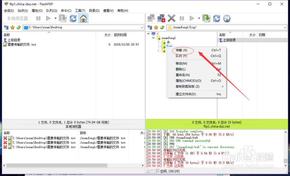Select the db folder in tree

168,42
